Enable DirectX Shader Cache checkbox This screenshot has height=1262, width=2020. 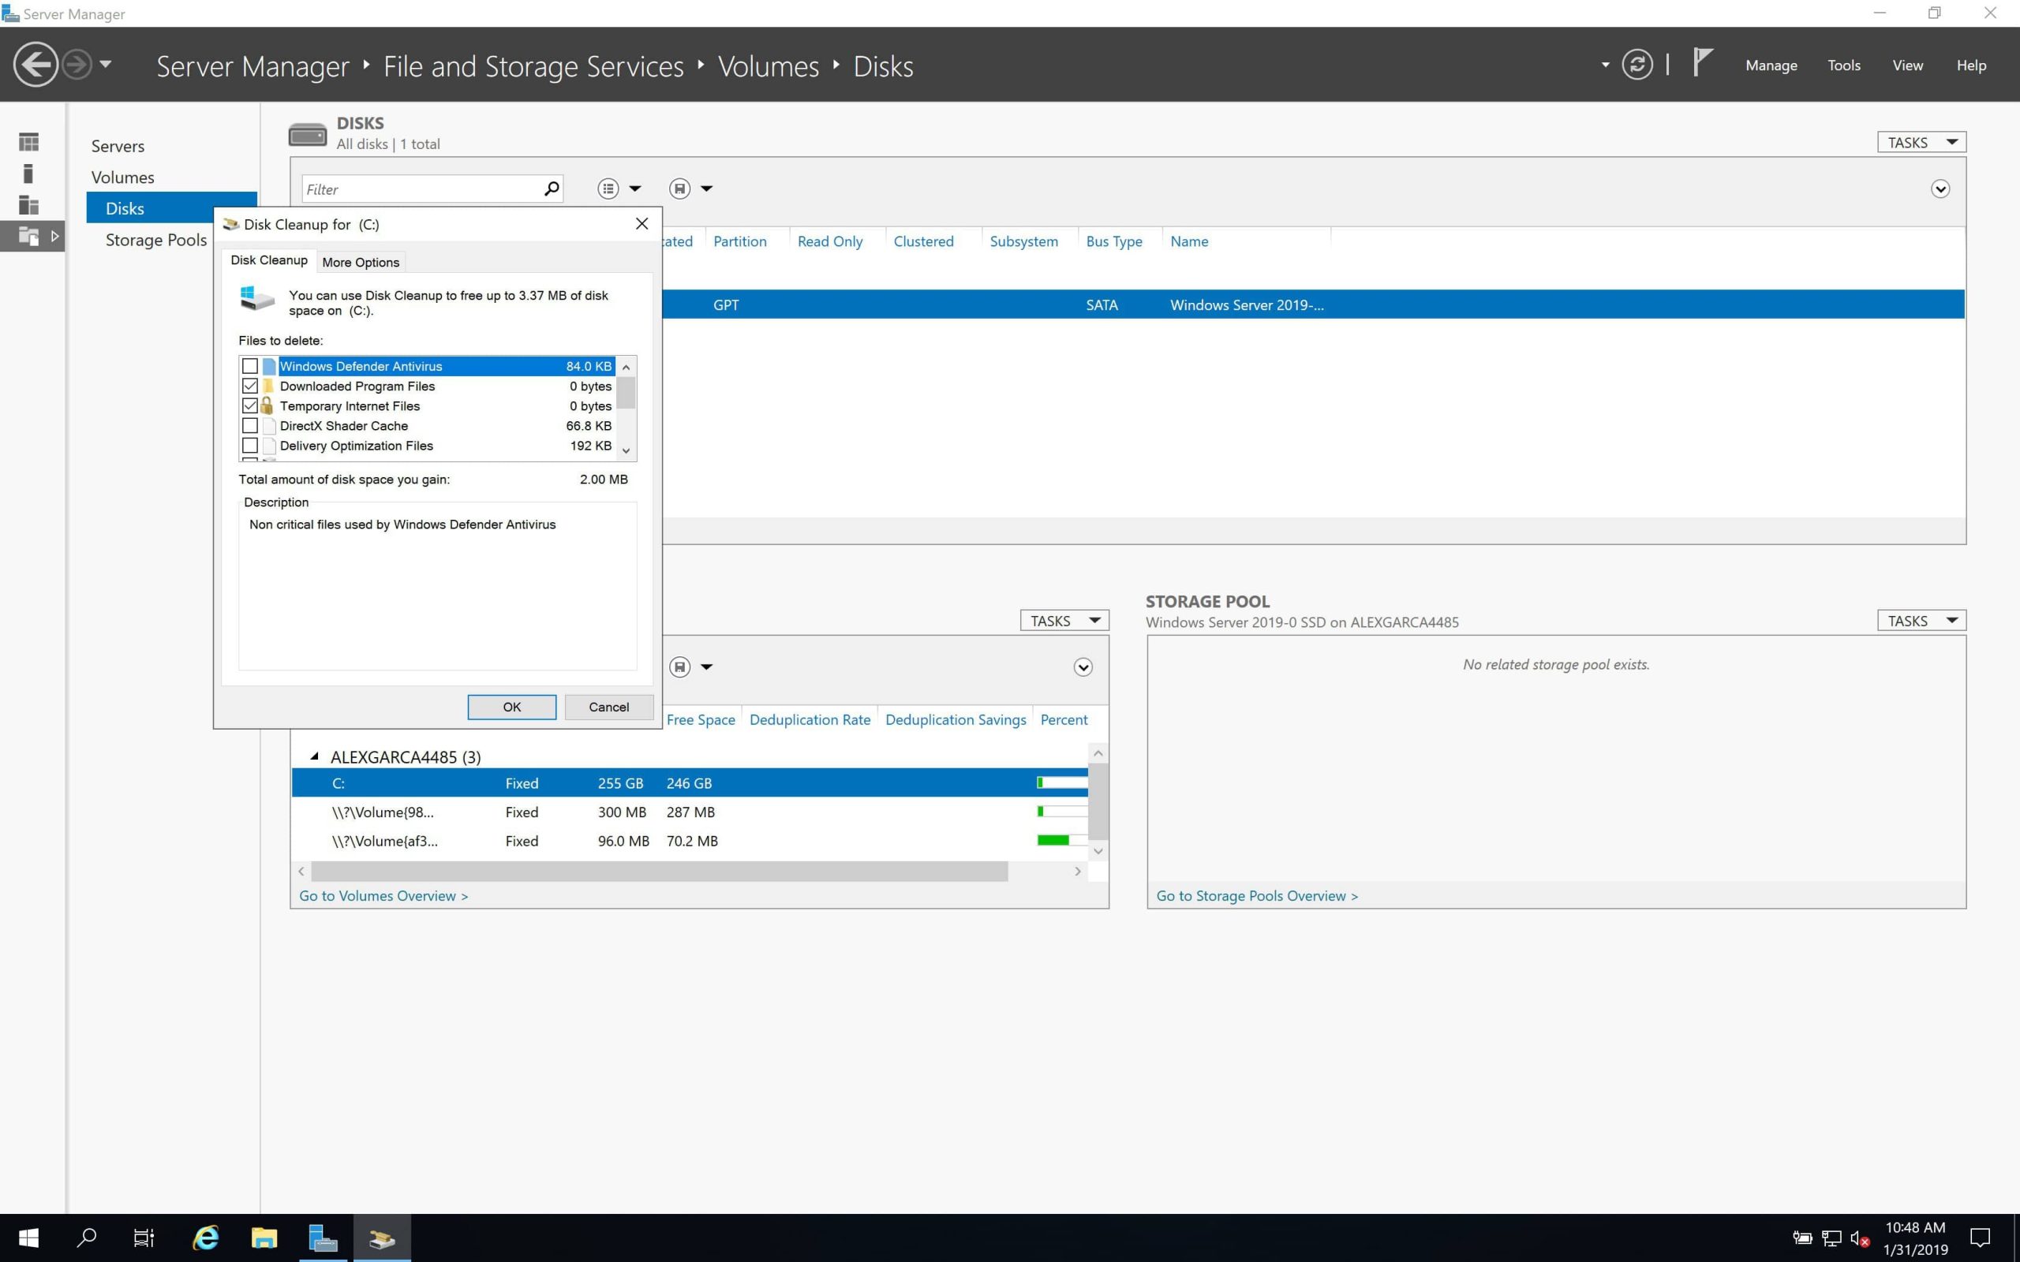click(249, 426)
